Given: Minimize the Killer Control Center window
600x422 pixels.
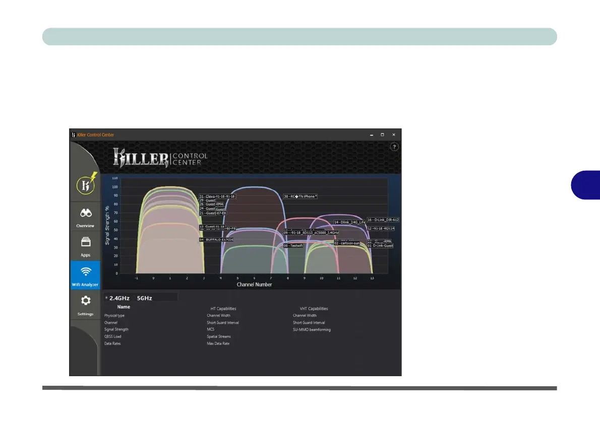Looking at the screenshot, I should (372, 134).
